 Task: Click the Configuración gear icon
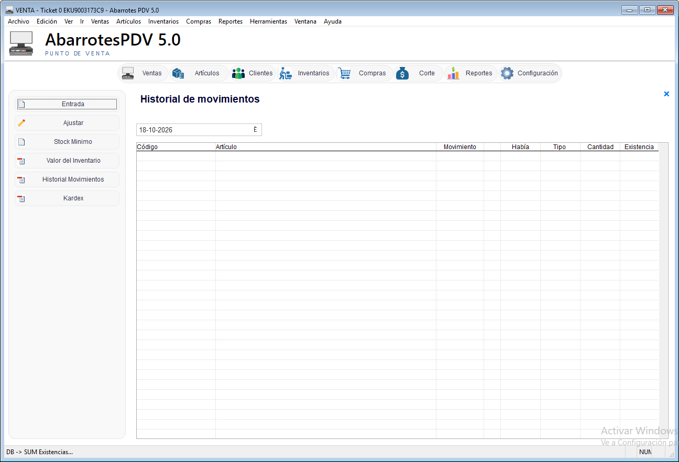(x=507, y=73)
